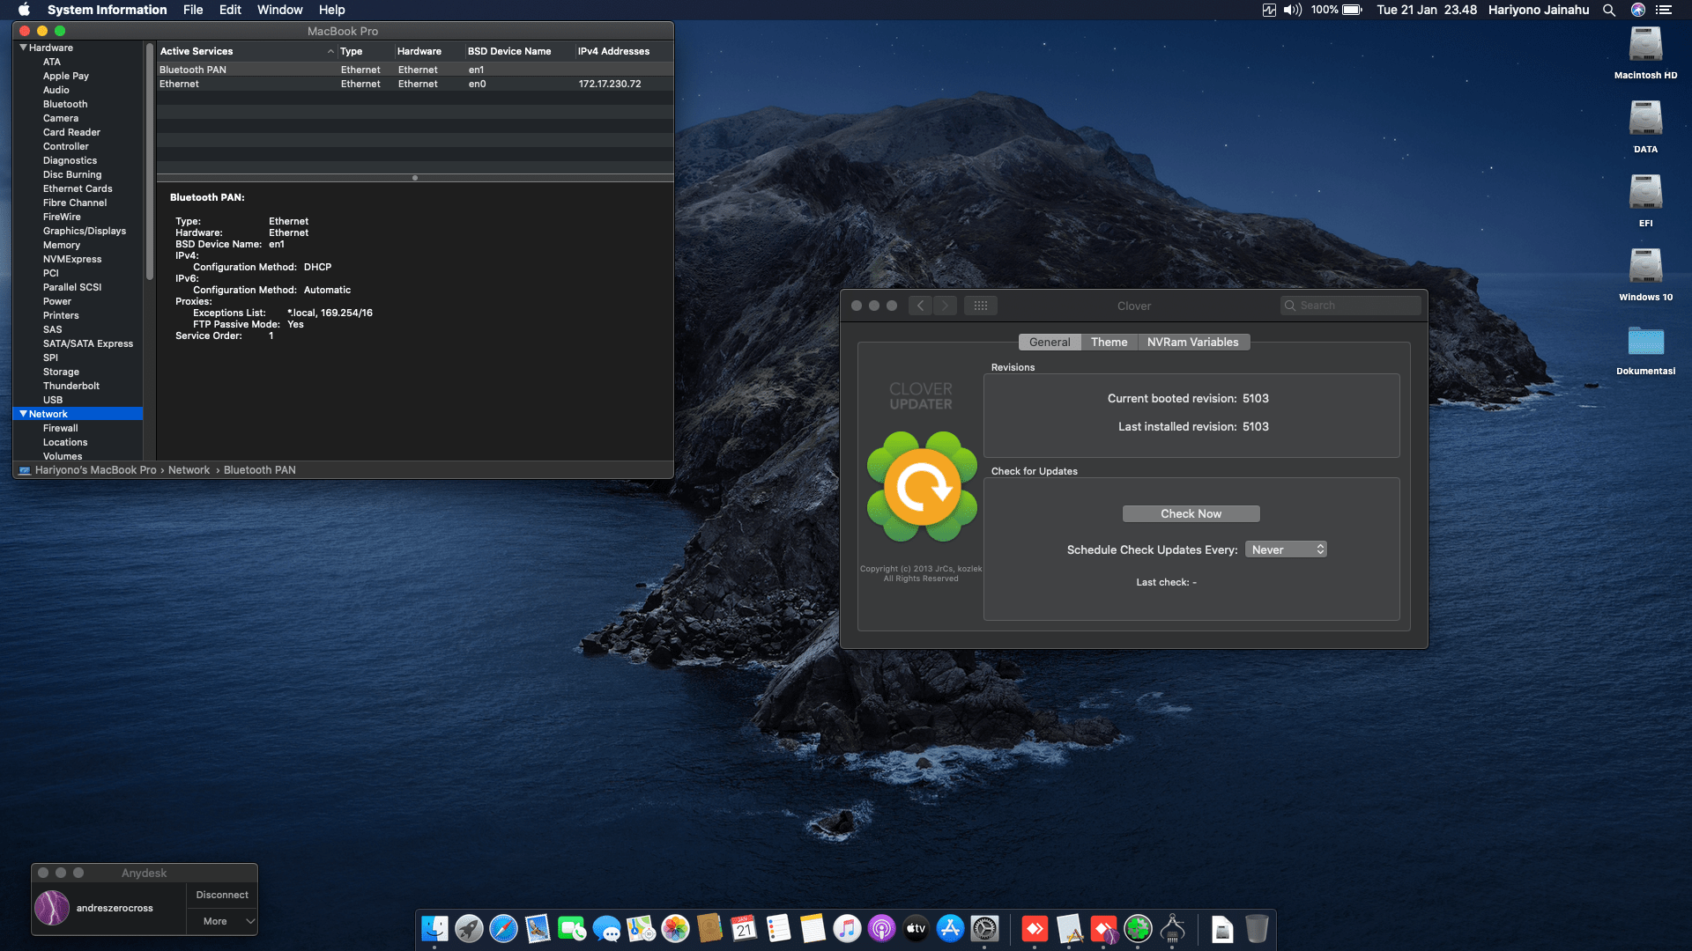This screenshot has height=951, width=1692.
Task: Open the DATA drive on desktop
Action: 1645,119
